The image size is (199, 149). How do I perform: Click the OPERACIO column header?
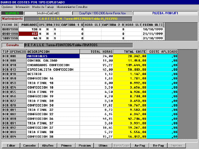pyautogui.click(x=18, y=52)
